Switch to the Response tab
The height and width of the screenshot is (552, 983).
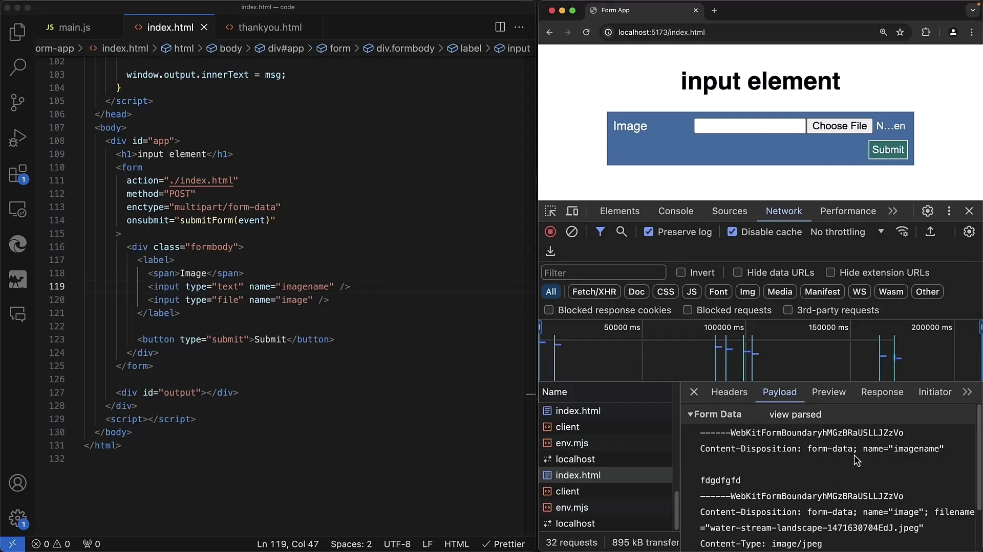click(x=882, y=392)
